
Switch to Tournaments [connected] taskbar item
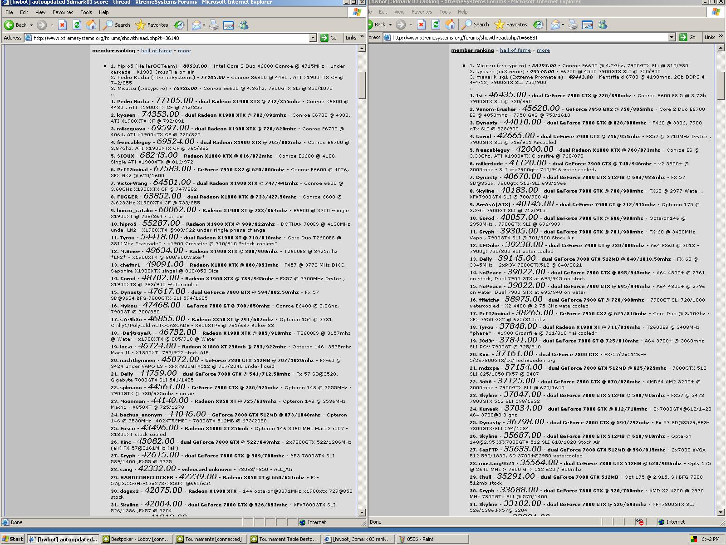pyautogui.click(x=211, y=539)
